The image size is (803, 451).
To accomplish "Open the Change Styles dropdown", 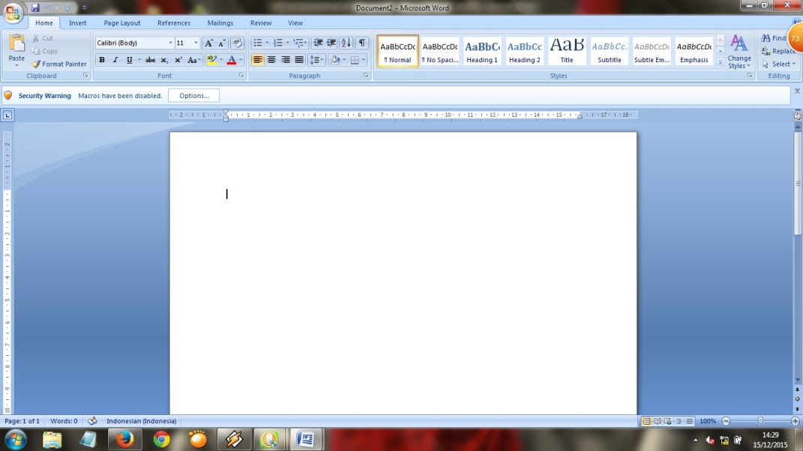I will [739, 52].
